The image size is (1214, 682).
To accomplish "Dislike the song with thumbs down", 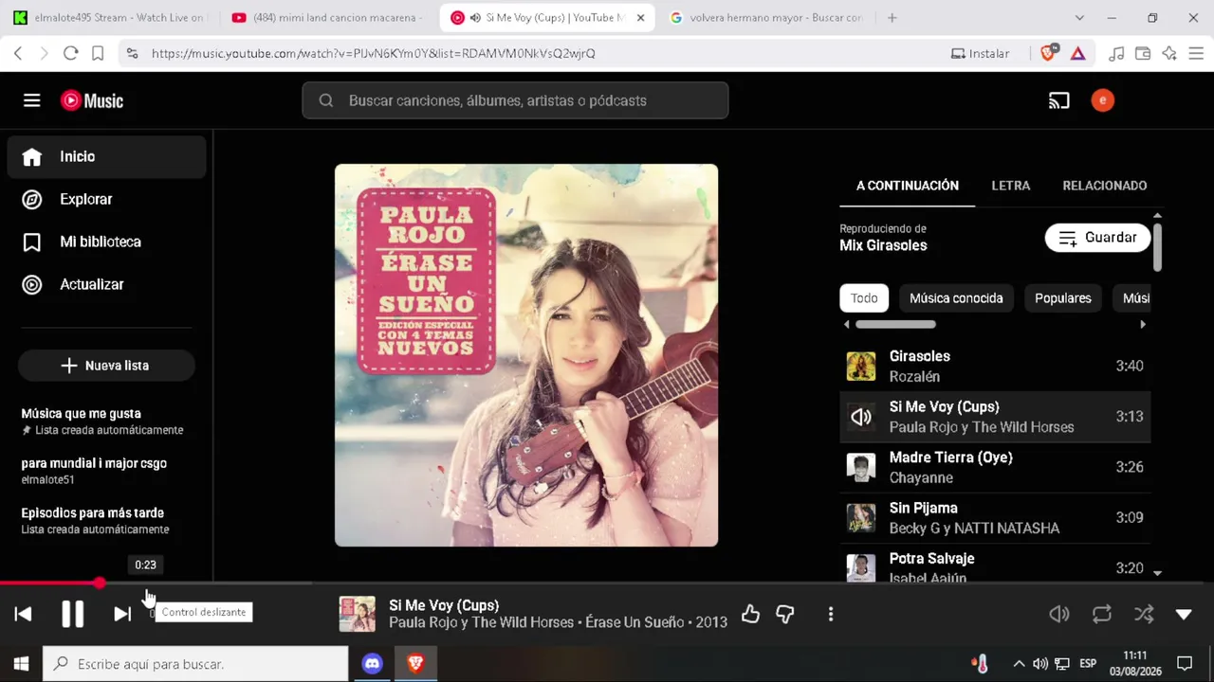I will [x=784, y=614].
